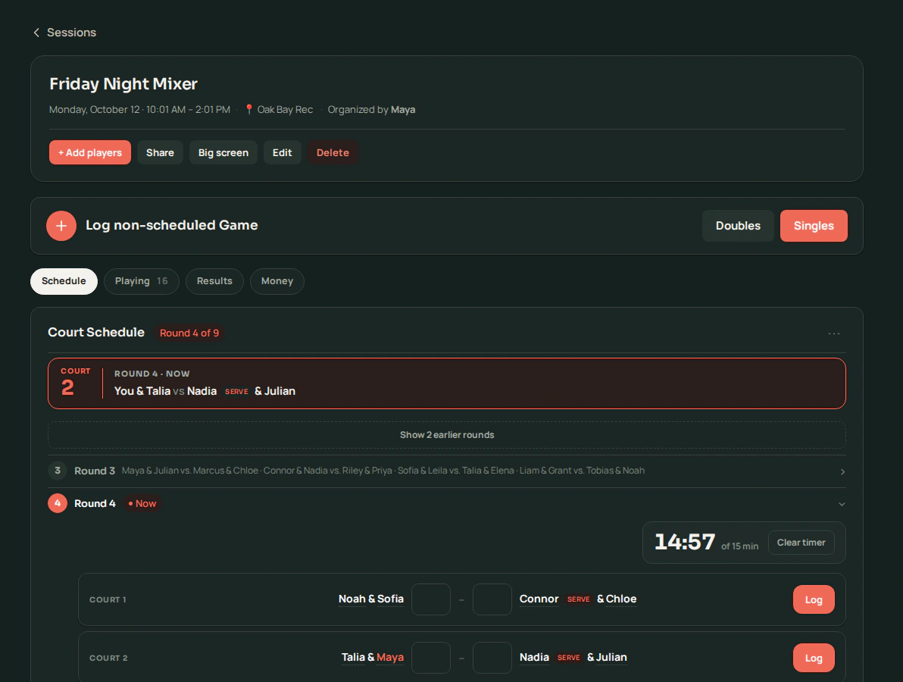Open the Results tab
Viewport: 903px width, 682px height.
(214, 281)
